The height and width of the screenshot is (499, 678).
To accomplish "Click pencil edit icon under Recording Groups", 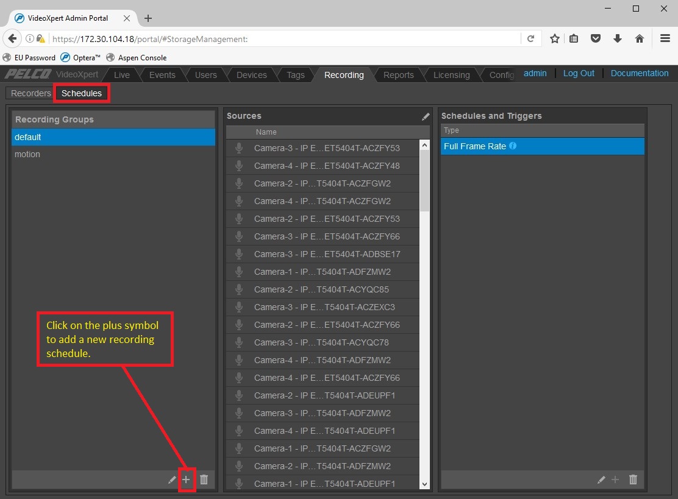I will 172,480.
